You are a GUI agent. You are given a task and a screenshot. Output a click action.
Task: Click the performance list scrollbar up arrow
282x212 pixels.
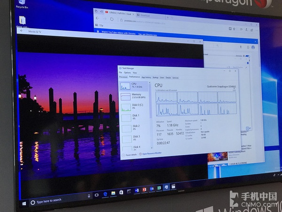pyautogui.click(x=149, y=83)
